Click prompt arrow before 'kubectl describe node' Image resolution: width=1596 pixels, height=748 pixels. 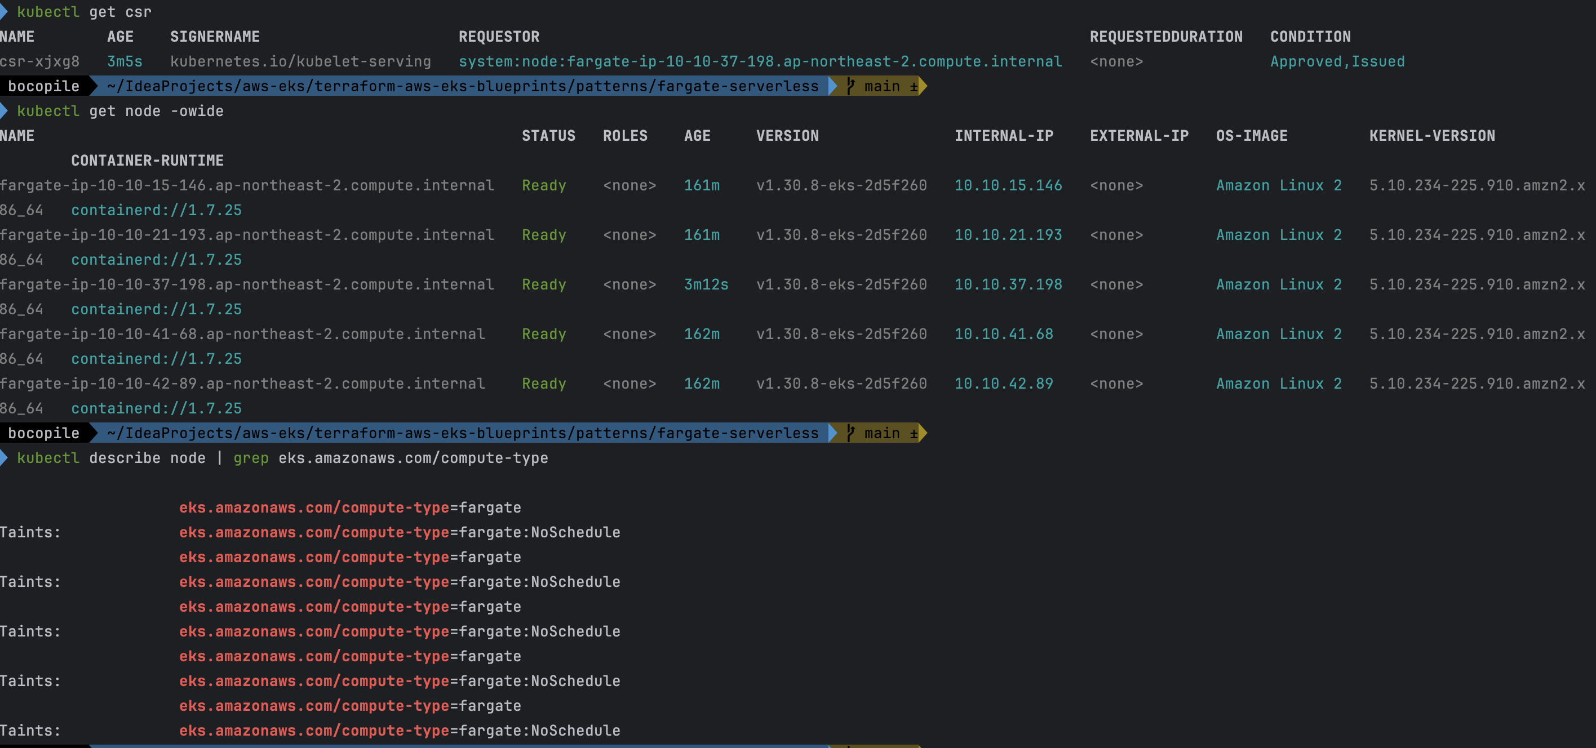[4, 457]
